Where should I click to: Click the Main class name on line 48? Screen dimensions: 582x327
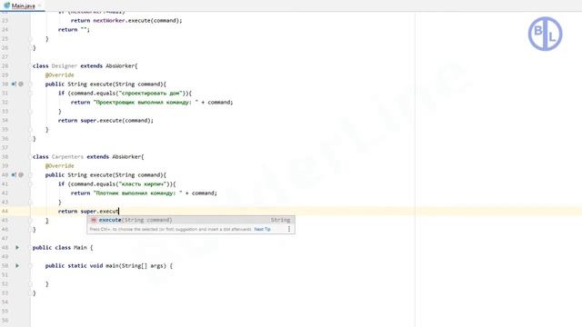[x=80, y=248]
